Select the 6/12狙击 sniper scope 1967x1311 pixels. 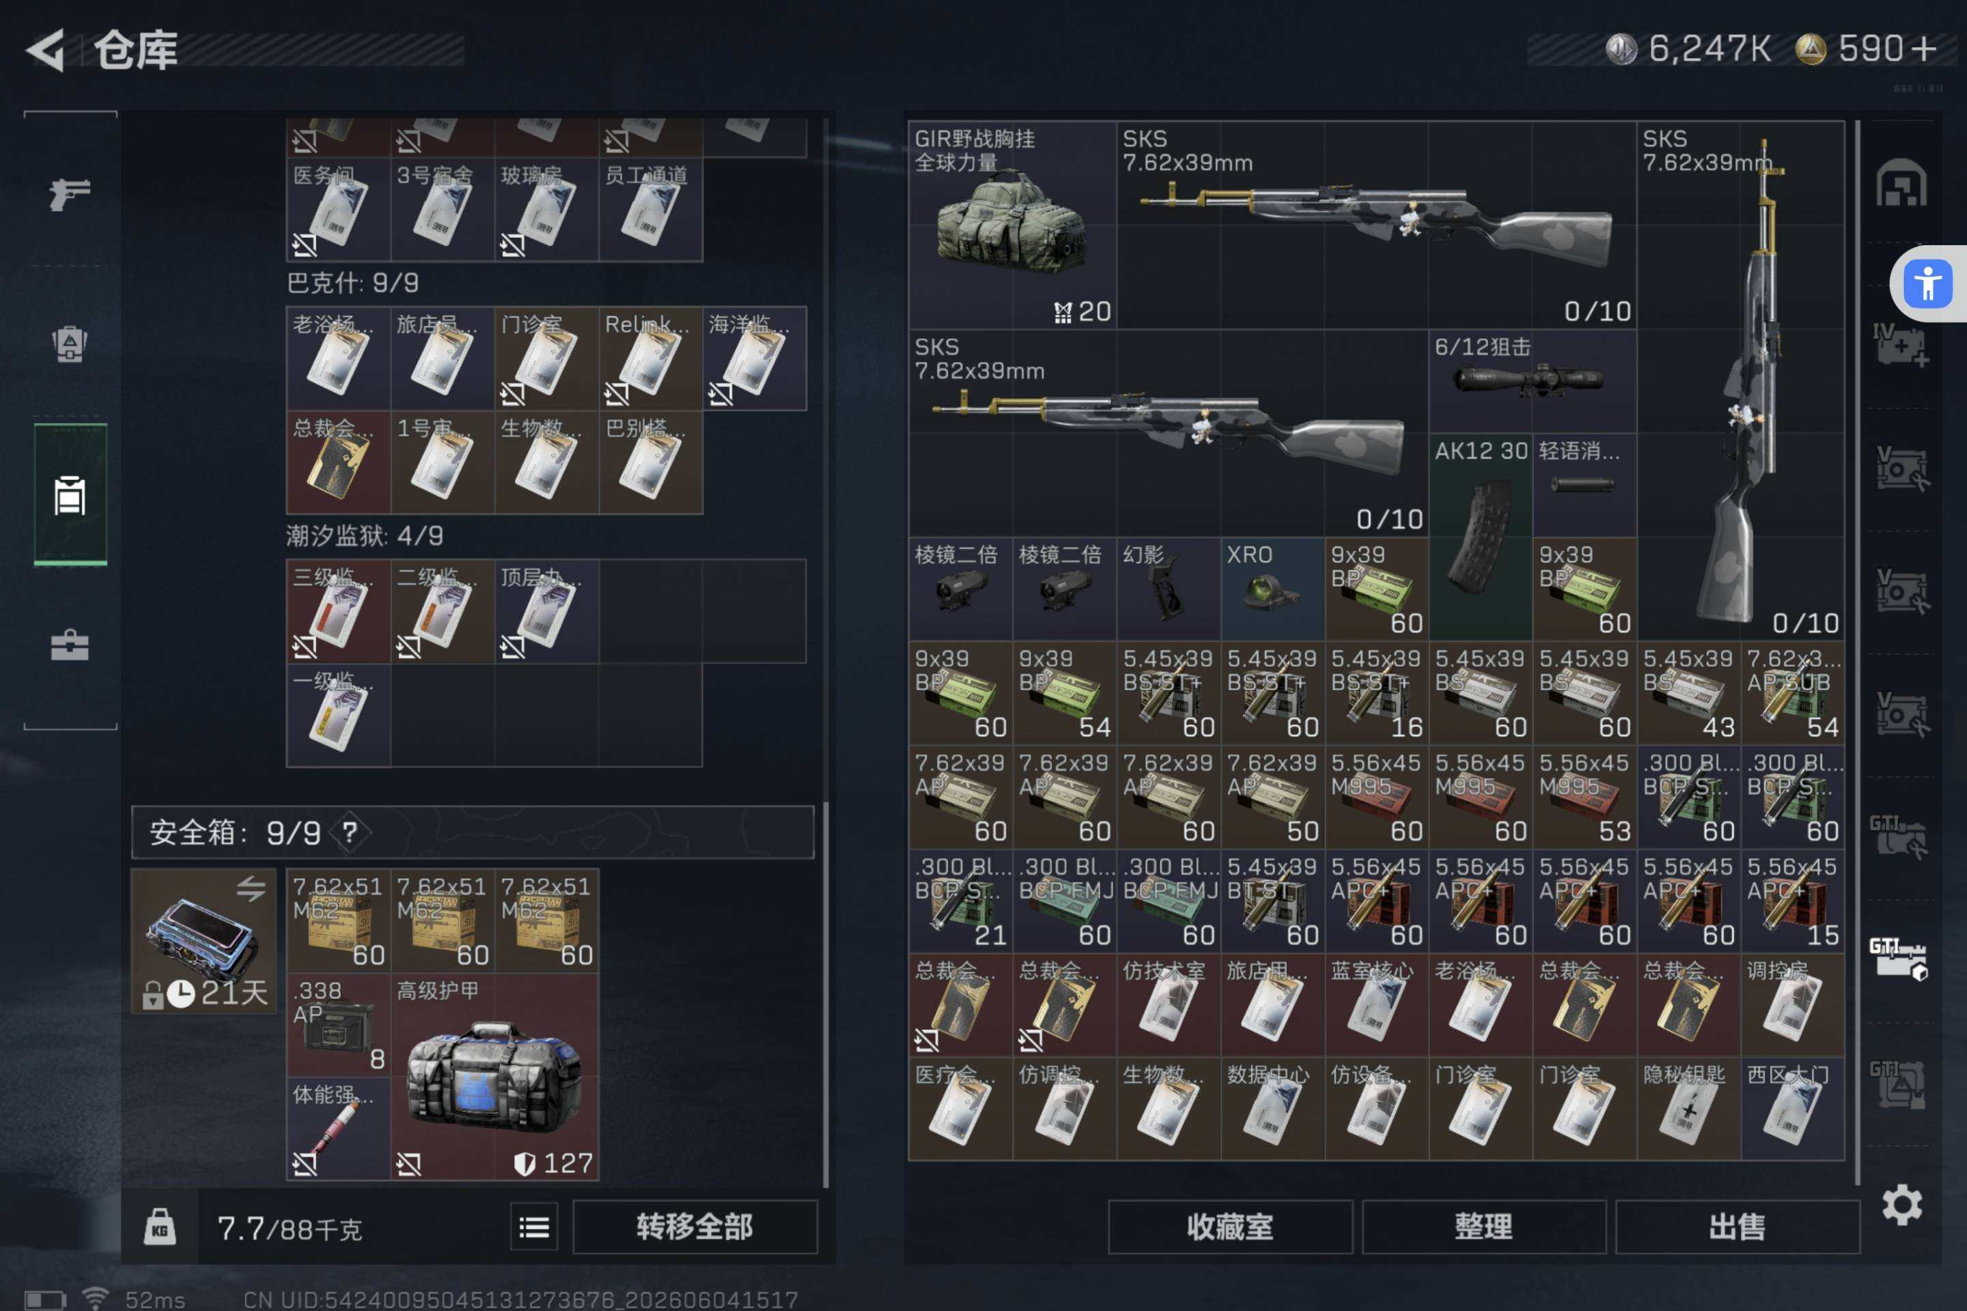(x=1532, y=381)
